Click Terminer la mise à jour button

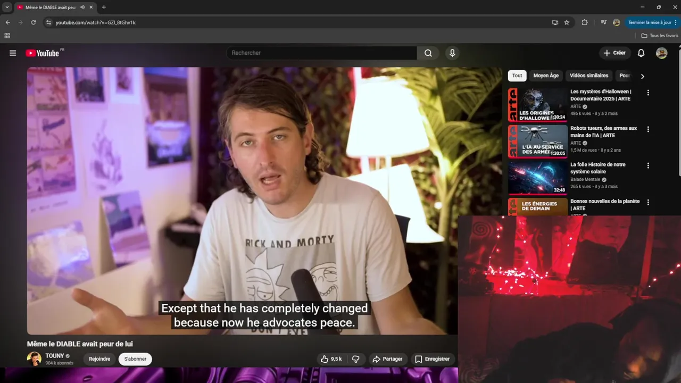(x=652, y=22)
